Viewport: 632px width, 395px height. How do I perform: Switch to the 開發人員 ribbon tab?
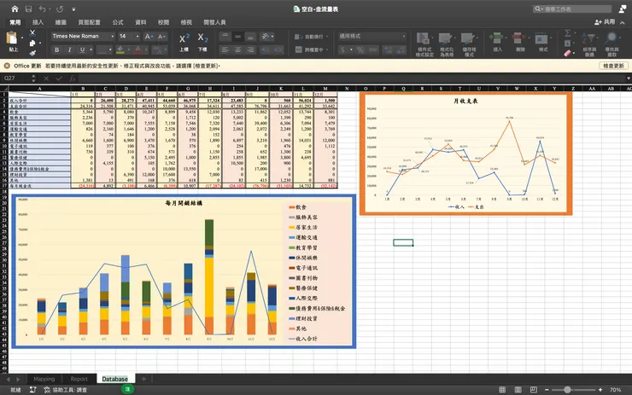pos(214,22)
